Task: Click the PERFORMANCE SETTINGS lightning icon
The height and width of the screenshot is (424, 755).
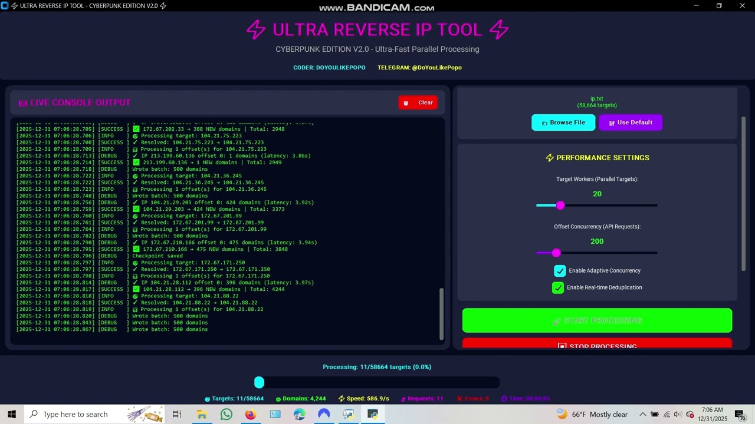Action: point(550,158)
